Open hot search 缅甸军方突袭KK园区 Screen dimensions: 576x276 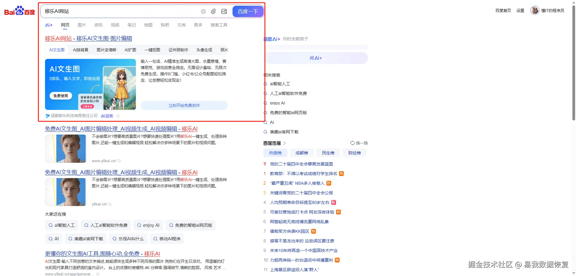tap(289, 231)
